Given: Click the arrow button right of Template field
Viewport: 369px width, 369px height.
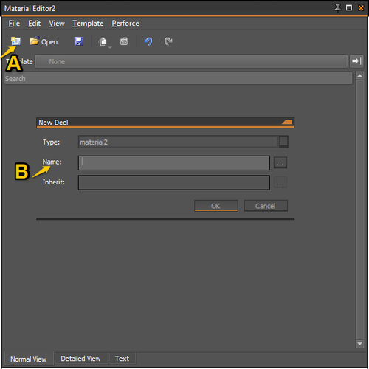Looking at the screenshot, I should (356, 61).
